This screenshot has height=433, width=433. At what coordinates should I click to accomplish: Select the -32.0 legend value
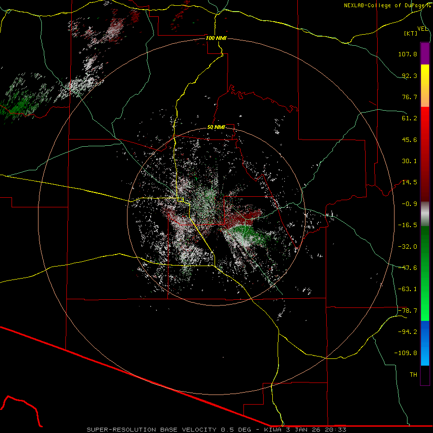pyautogui.click(x=408, y=247)
